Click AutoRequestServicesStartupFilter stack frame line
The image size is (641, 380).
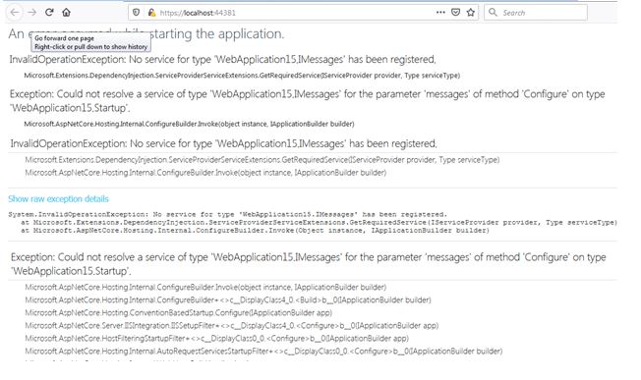click(263, 351)
